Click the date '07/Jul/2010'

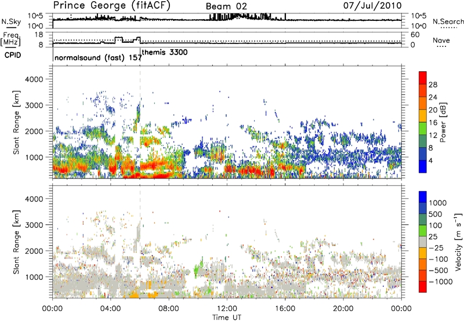tap(372, 6)
